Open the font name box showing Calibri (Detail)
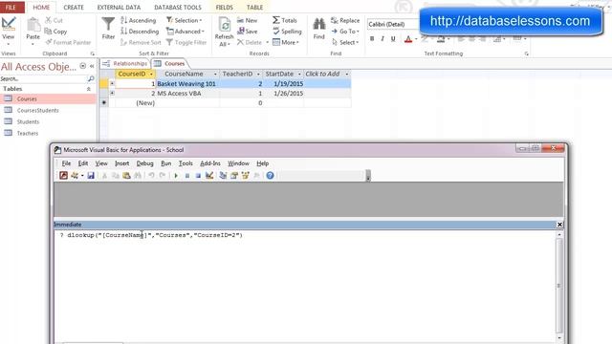Image resolution: width=612 pixels, height=344 pixels. pyautogui.click(x=392, y=24)
